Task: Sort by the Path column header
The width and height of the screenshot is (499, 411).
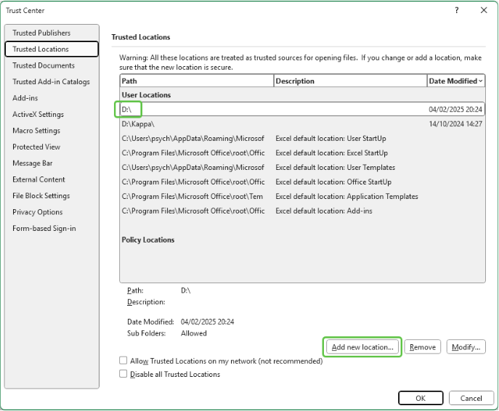Action: pos(196,81)
